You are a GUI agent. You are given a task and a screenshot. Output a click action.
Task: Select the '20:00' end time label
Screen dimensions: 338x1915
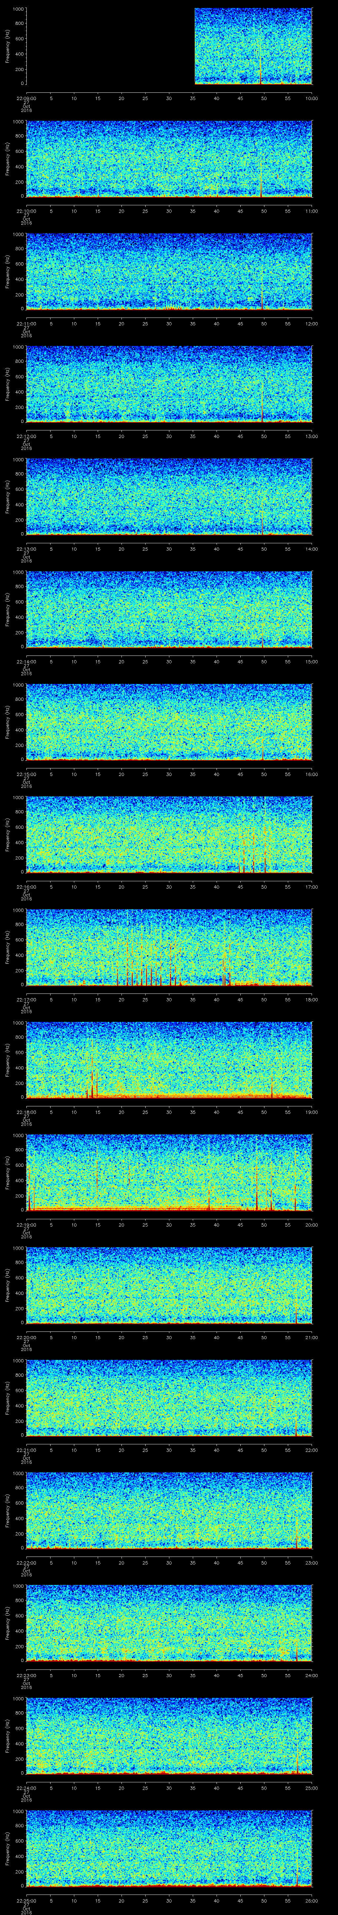coord(312,1225)
